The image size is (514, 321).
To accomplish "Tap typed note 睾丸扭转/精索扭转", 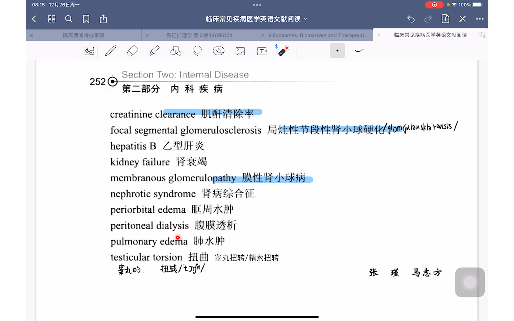I will coord(247,258).
